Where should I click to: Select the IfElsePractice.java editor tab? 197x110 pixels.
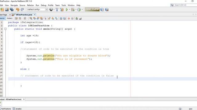tap(24, 15)
